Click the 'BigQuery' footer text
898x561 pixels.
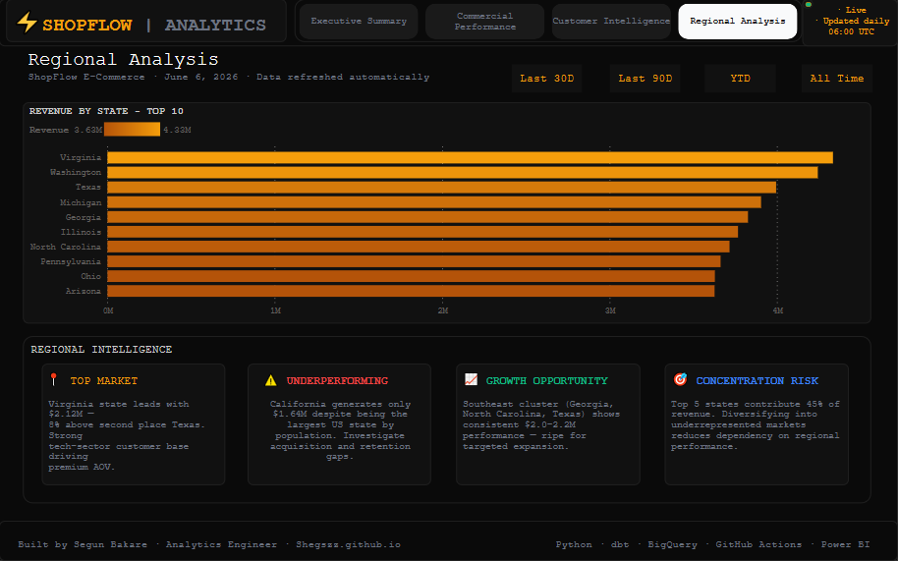pyautogui.click(x=672, y=544)
